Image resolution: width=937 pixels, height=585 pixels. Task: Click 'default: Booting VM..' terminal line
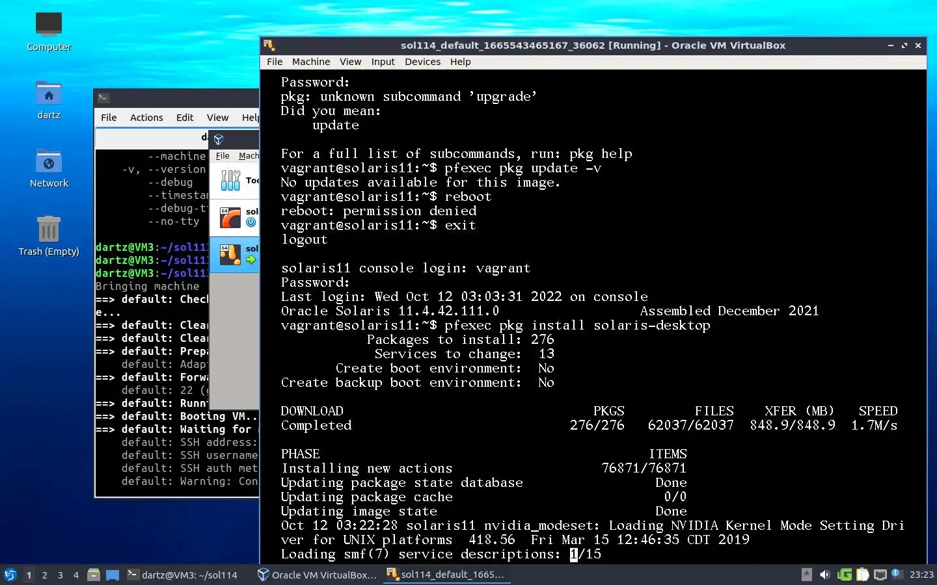coord(176,416)
